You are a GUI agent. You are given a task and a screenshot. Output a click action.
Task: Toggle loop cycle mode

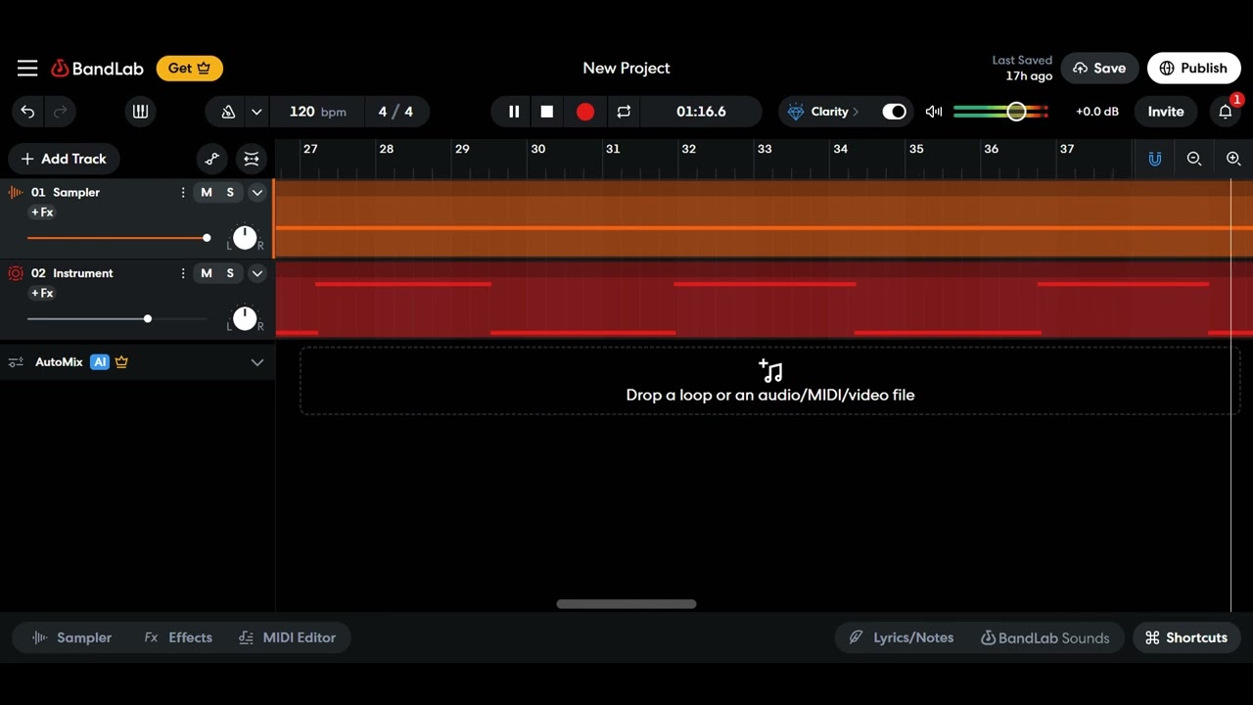pyautogui.click(x=624, y=112)
